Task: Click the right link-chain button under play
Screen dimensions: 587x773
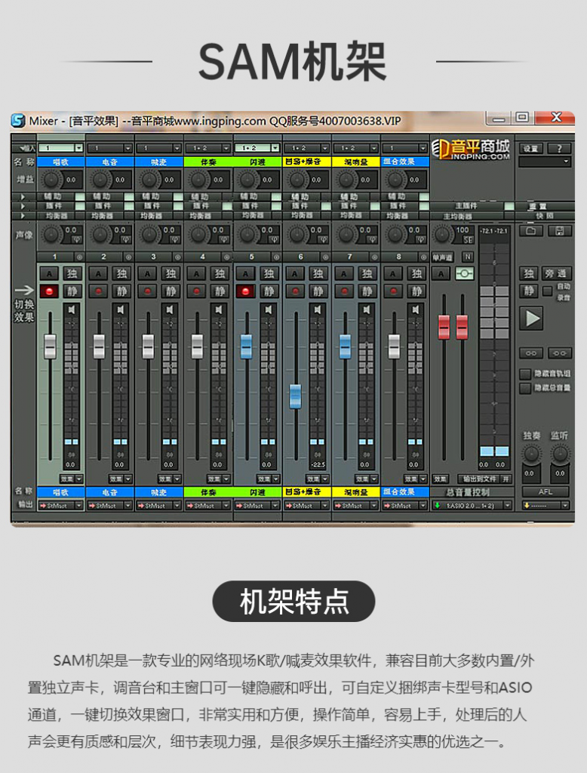Action: point(560,353)
